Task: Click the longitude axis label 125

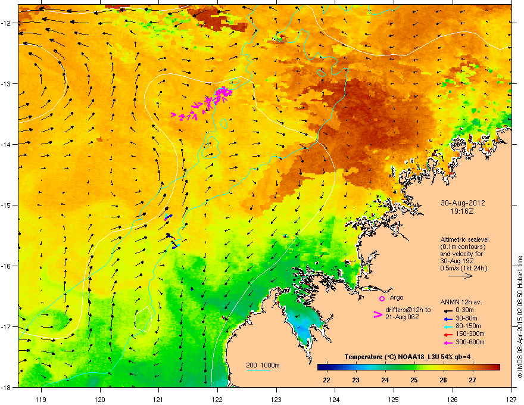Action: tap(394, 399)
